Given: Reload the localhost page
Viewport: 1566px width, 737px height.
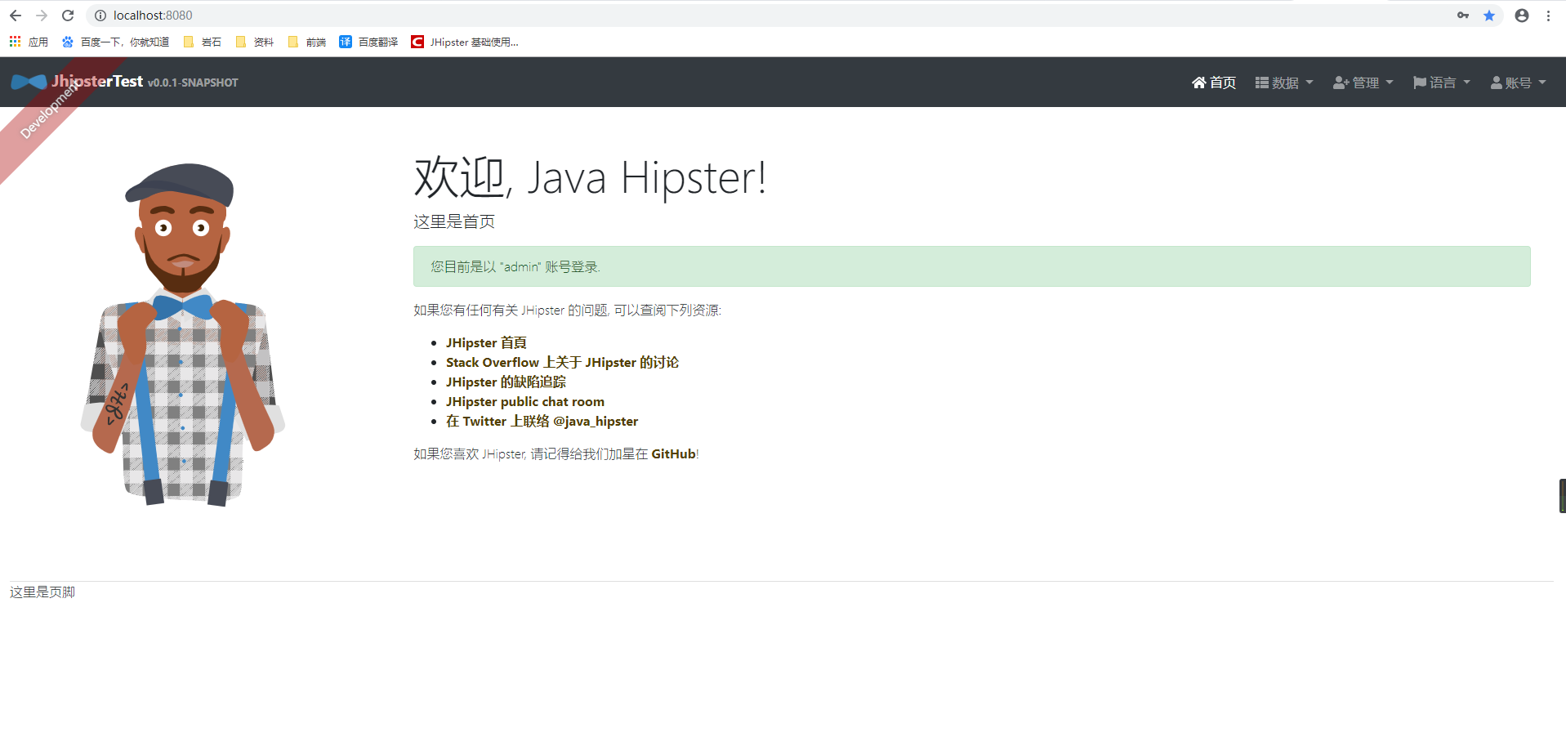Looking at the screenshot, I should click(x=68, y=16).
